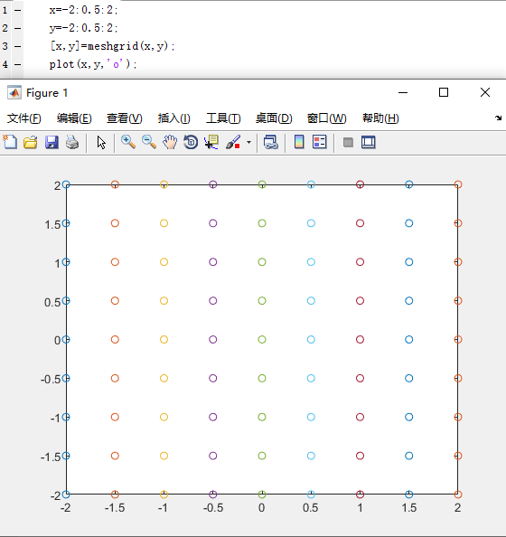The height and width of the screenshot is (537, 506).
Task: Click the breakpoint dash on editor line 2
Action: [17, 28]
